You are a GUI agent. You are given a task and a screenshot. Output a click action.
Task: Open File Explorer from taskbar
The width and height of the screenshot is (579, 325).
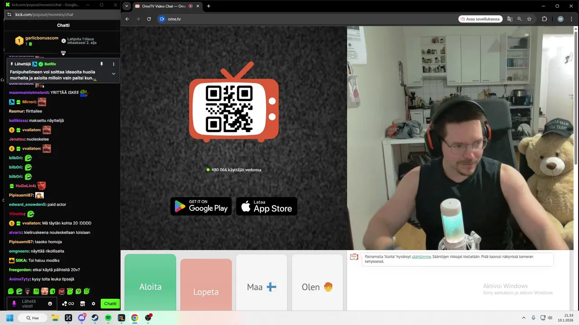pyautogui.click(x=55, y=318)
